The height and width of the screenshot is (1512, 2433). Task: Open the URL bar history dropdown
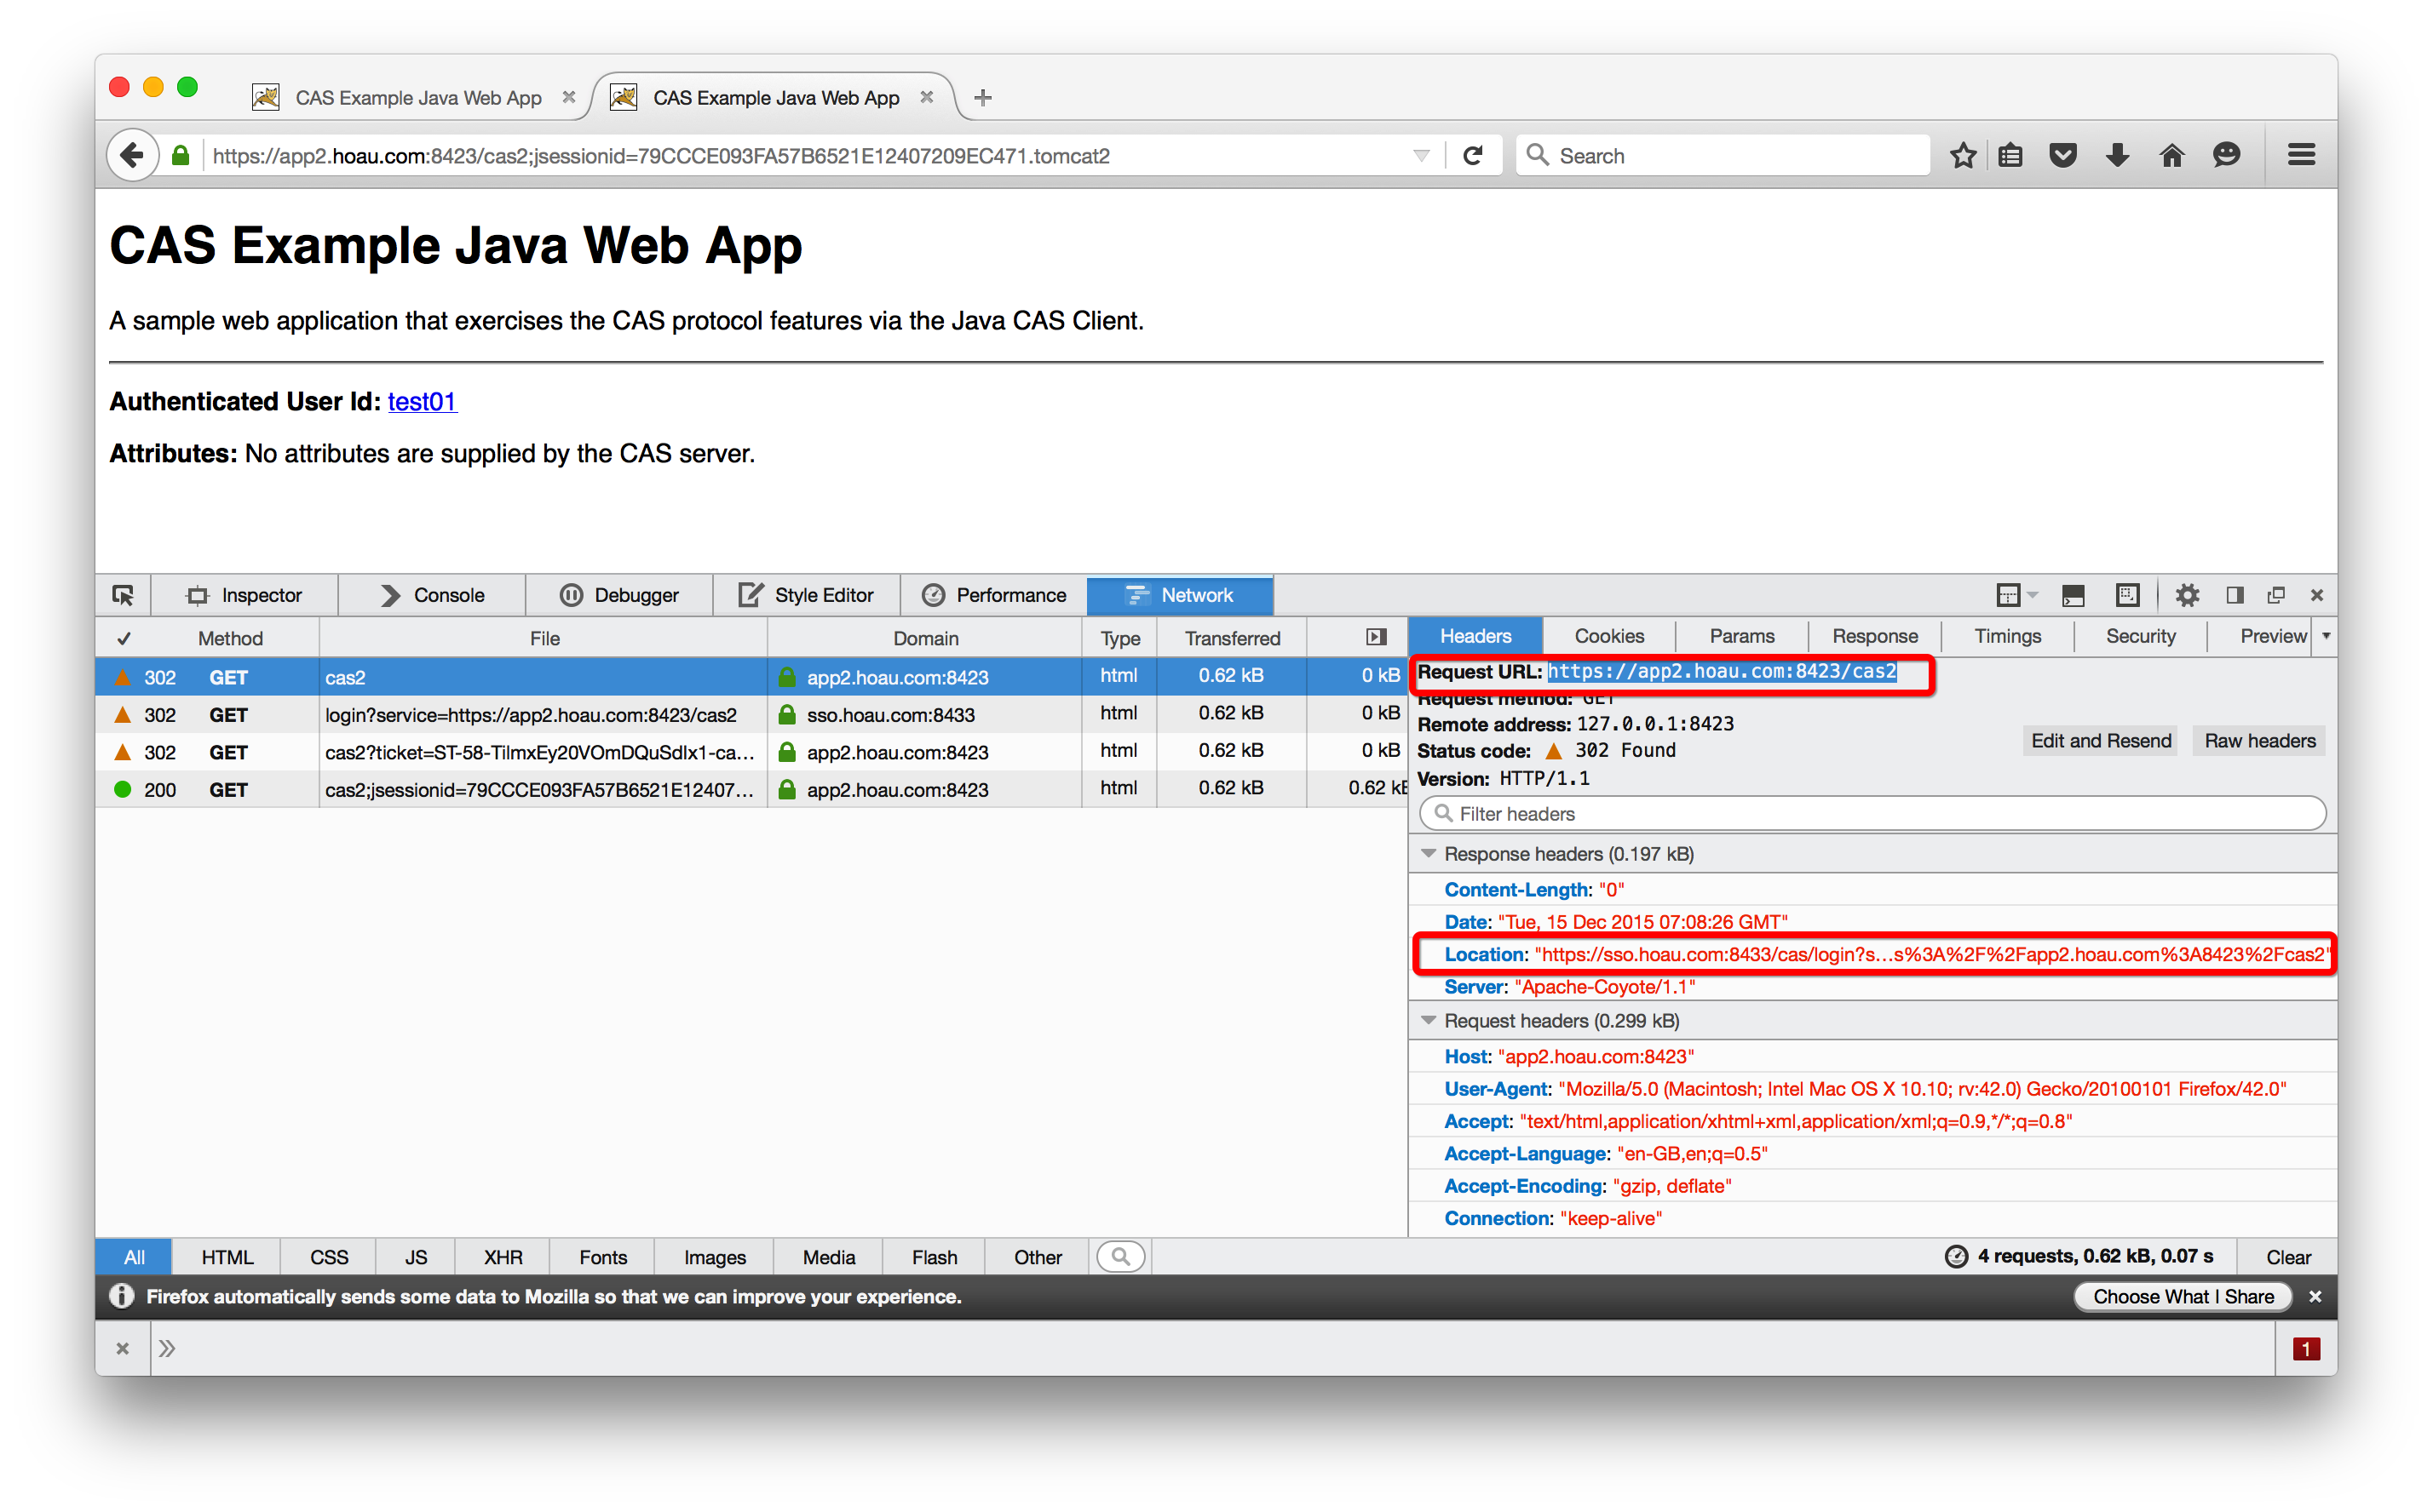1421,156
